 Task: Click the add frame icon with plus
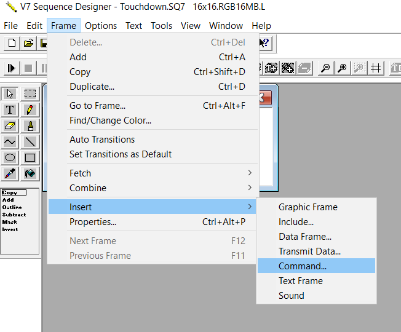(x=271, y=68)
